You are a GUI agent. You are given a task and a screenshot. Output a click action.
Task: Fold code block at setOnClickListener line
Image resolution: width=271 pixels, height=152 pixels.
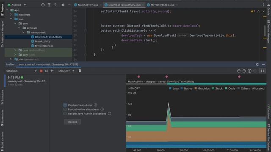click(86, 30)
